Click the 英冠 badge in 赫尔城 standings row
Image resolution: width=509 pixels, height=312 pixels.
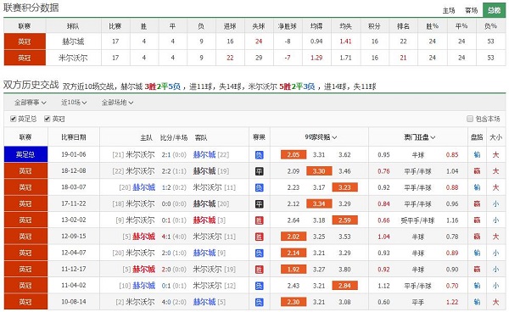point(25,42)
